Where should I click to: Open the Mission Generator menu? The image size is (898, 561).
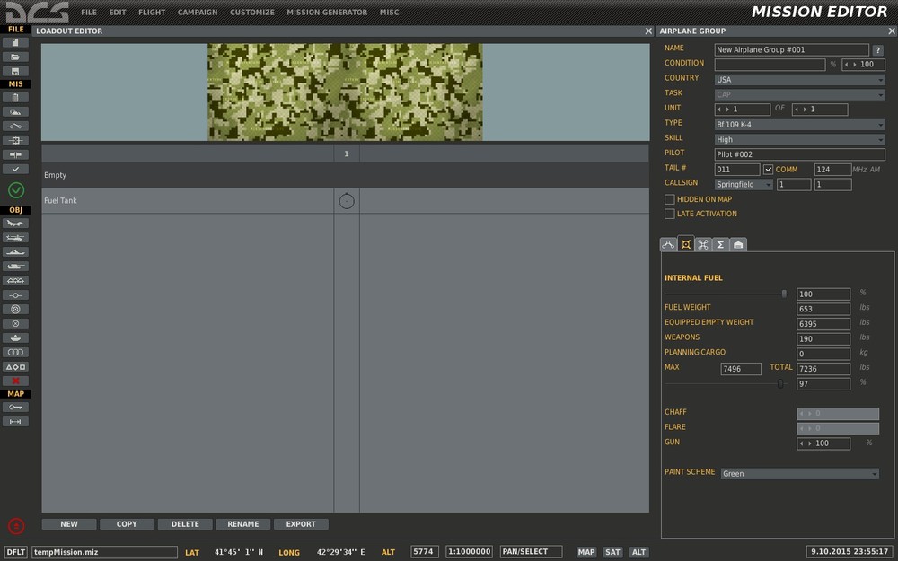pos(327,13)
